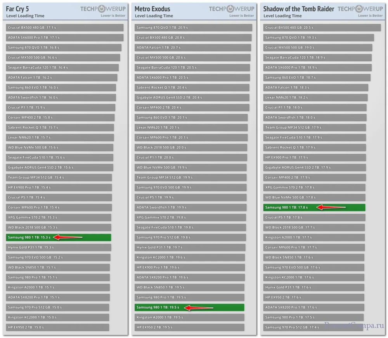This screenshot has width=388, height=338.
Task: Select the Samsung 870 QVO 16.8 s bar
Action: (64, 47)
